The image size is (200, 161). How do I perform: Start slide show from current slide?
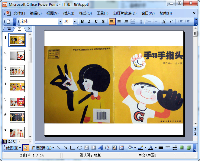pyautogui.click(x=15, y=141)
